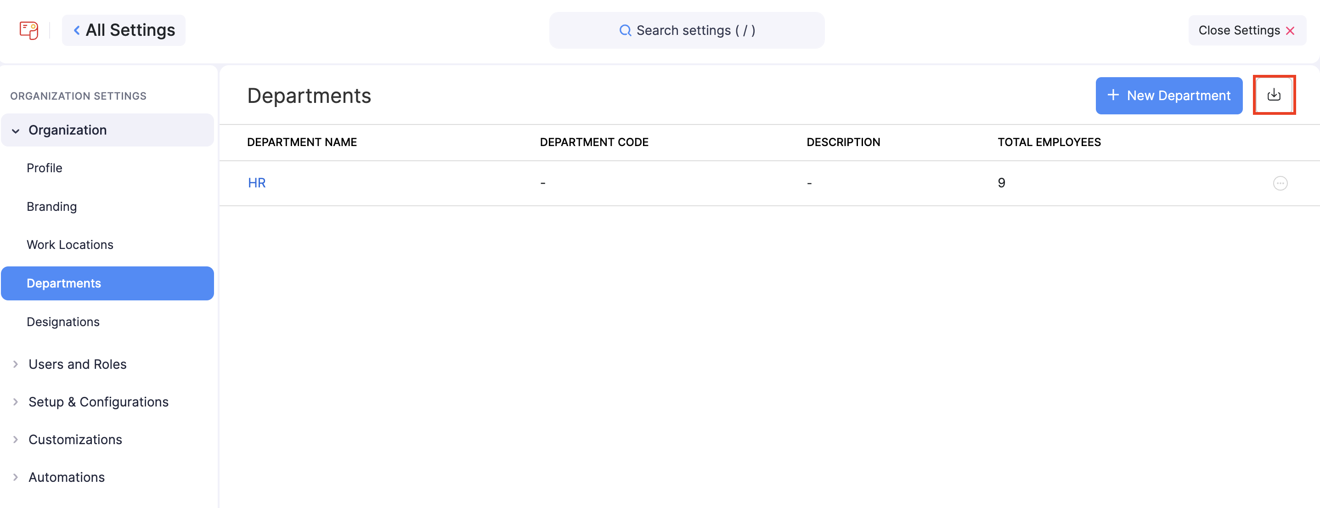Screen dimensions: 1320x508
Task: Open the Profile settings page
Action: [x=45, y=168]
